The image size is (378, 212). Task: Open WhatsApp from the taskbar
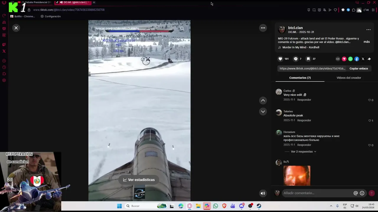(x=216, y=206)
